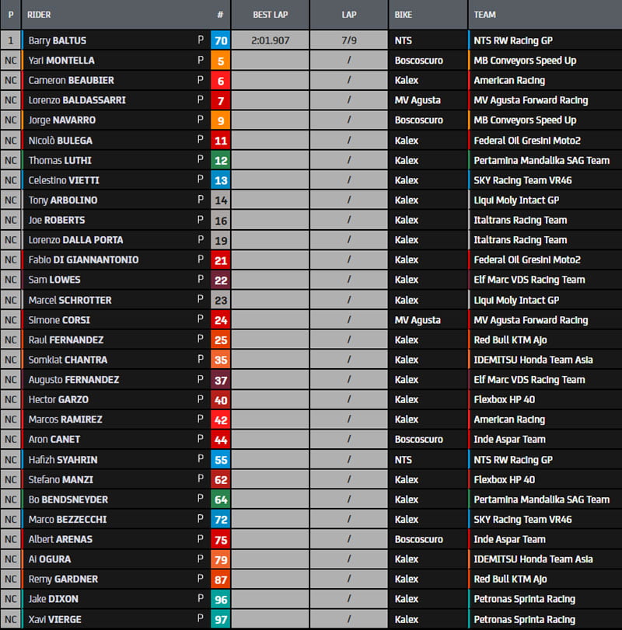
Task: Sort by the BEST LAP column header
Action: coord(270,15)
